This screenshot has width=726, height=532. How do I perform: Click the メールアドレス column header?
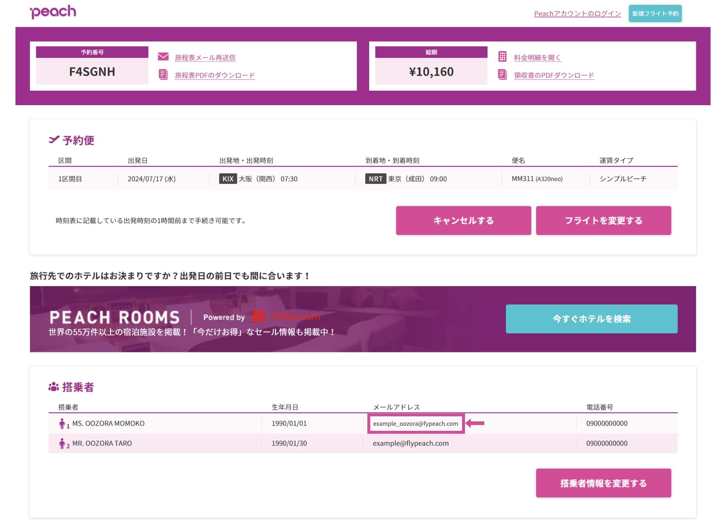click(x=396, y=407)
